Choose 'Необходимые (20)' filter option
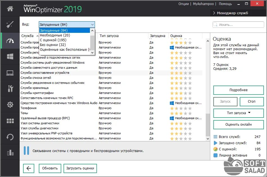The width and height of the screenshot is (267, 177). pyautogui.click(x=65, y=35)
